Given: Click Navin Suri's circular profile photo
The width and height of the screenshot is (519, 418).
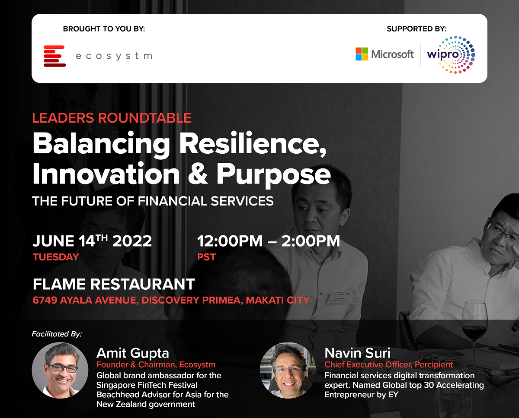Looking at the screenshot, I should click(x=285, y=370).
